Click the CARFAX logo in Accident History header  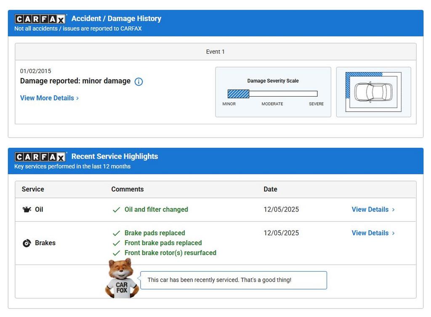coord(40,19)
